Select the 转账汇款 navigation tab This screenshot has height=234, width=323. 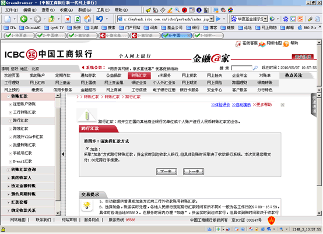point(139,76)
